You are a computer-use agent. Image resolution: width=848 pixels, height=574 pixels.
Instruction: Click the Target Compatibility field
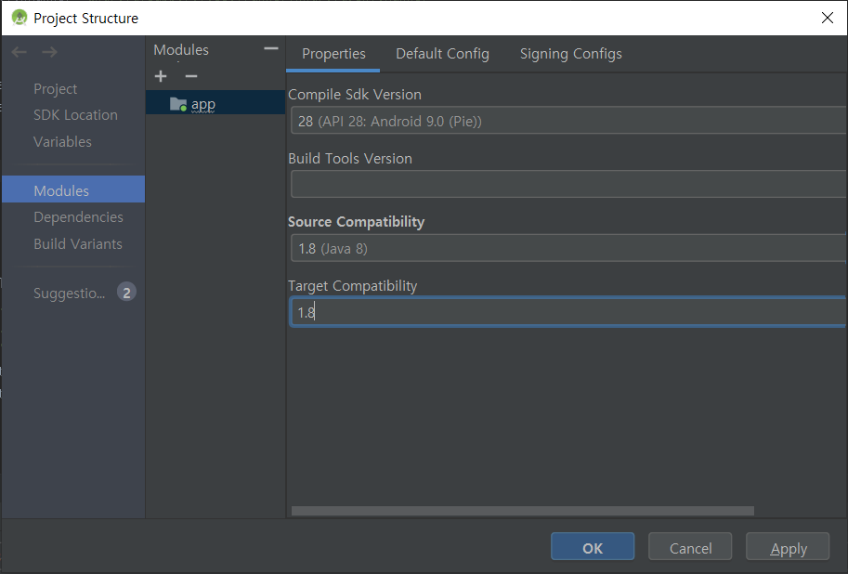point(568,312)
